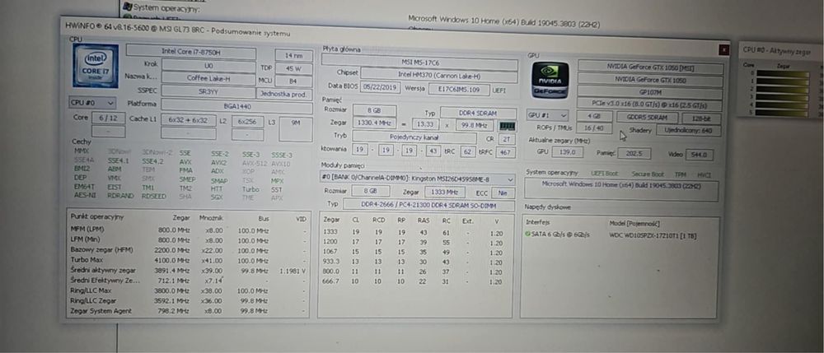Click the GP107M GPU codename field
Viewport: 824px width, 353px height.
651,93
